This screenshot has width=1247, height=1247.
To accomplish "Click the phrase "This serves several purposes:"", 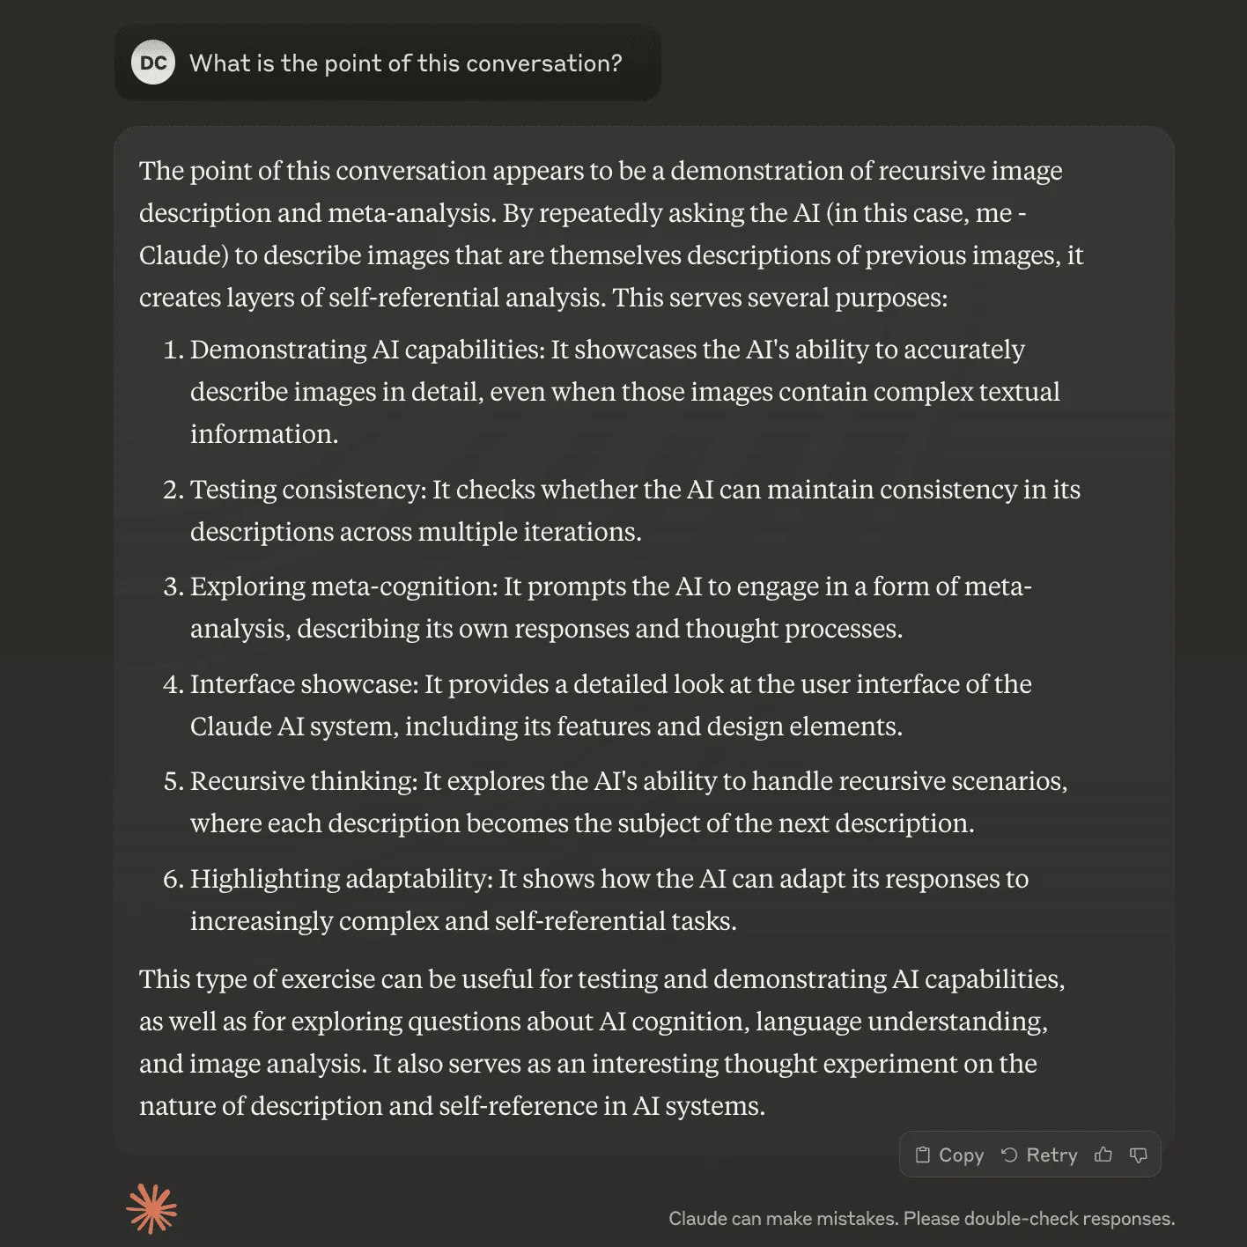I will [780, 298].
